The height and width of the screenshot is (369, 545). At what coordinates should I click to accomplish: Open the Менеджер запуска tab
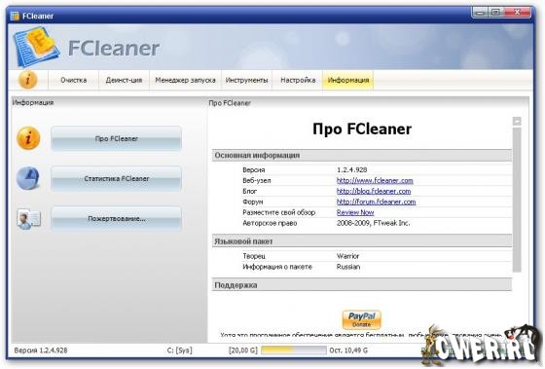185,80
